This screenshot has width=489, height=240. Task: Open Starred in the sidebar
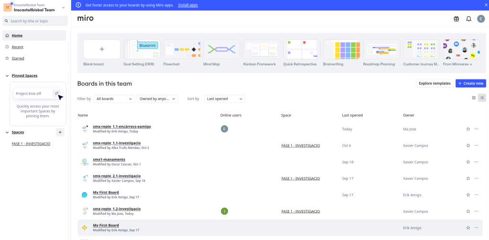coord(18,58)
